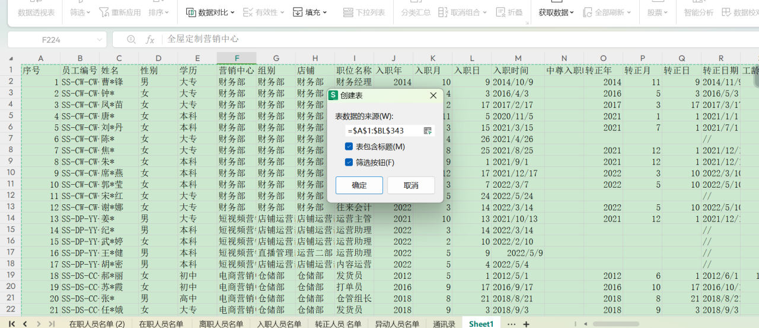This screenshot has width=759, height=328.
Task: Switch to 转正人员 名单 sheet tab
Action: tap(338, 324)
